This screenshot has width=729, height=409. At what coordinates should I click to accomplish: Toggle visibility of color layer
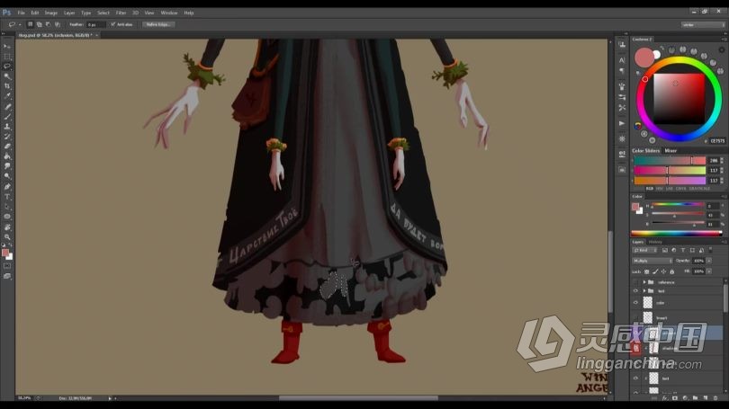pos(635,303)
